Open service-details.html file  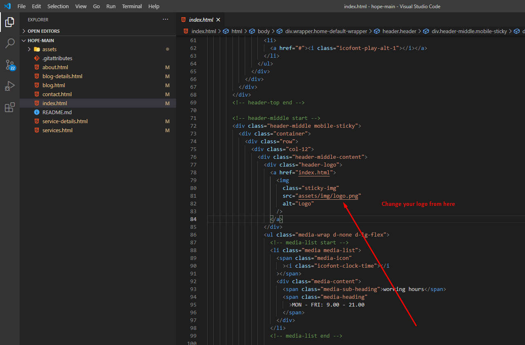65,121
